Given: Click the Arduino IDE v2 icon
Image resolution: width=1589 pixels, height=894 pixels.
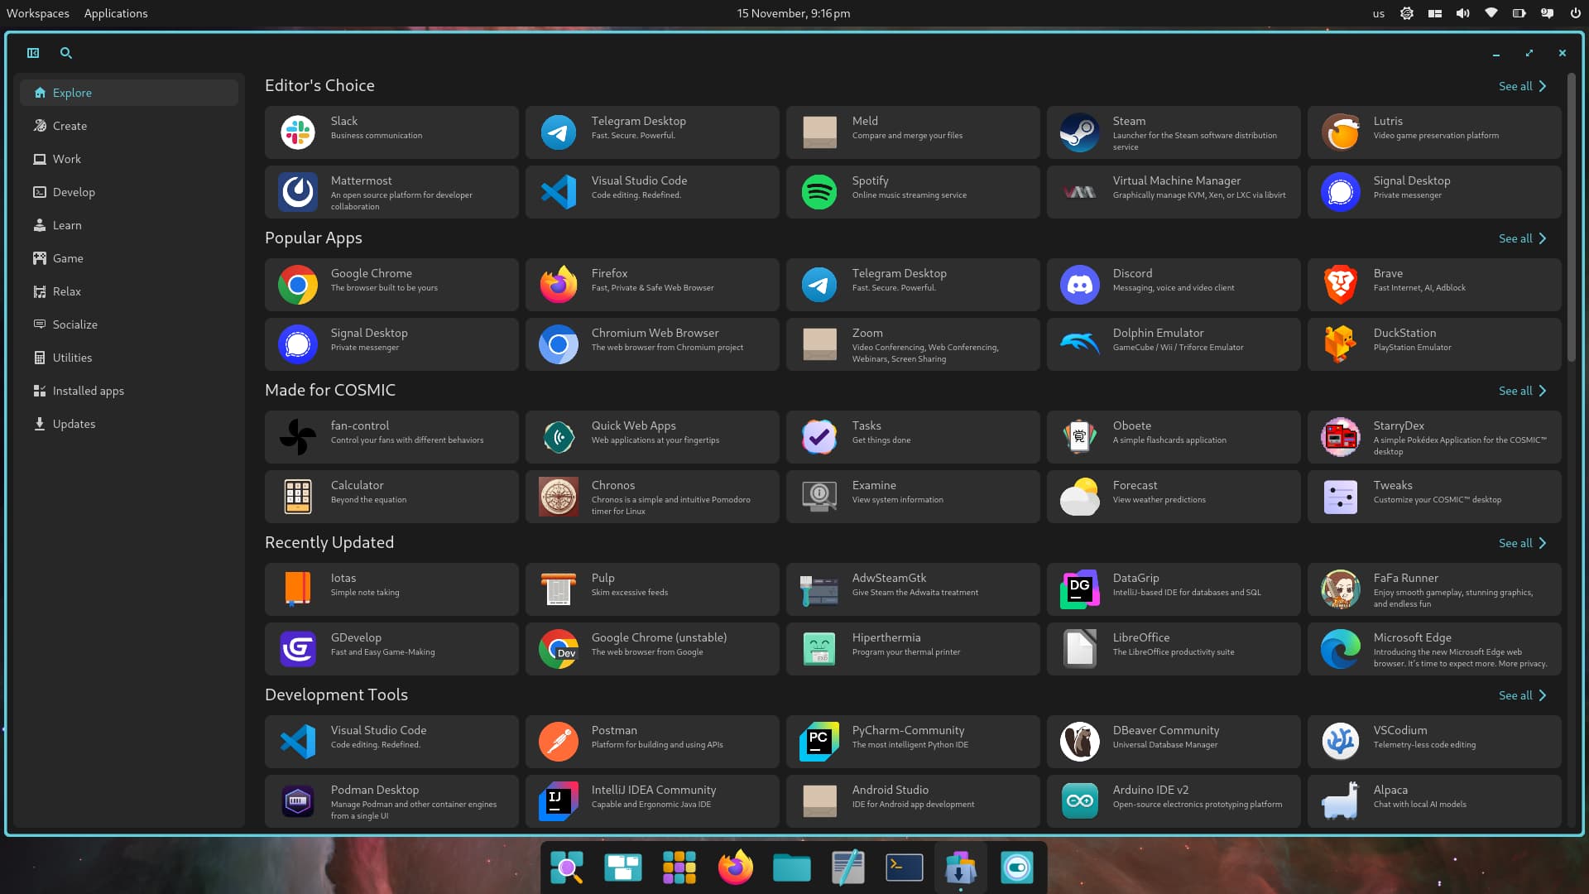Looking at the screenshot, I should [x=1080, y=801].
